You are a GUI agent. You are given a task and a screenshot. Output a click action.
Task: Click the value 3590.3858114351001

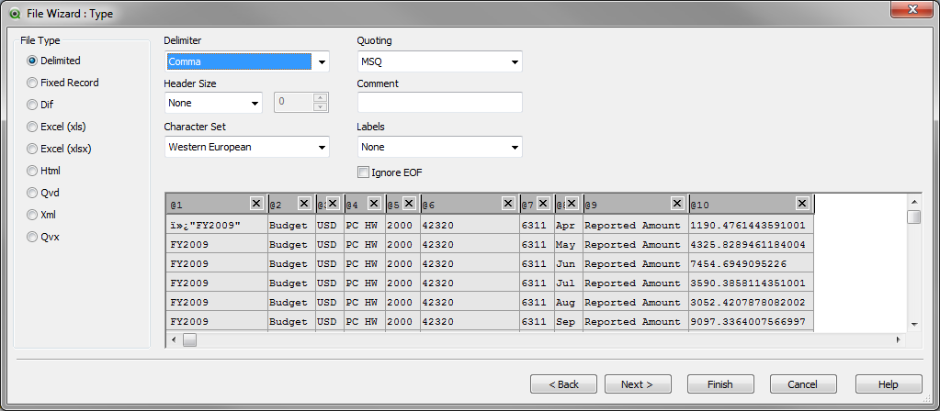pos(748,283)
